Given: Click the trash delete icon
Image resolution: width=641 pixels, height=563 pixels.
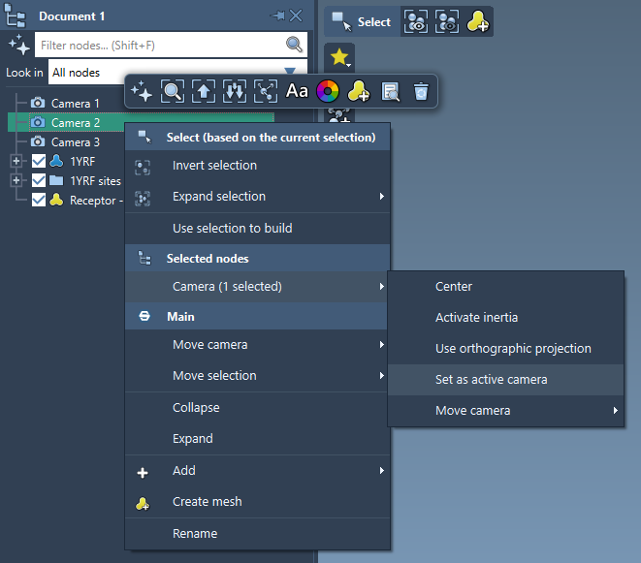Looking at the screenshot, I should coord(420,92).
